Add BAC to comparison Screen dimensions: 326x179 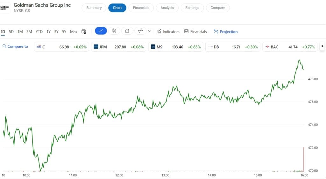[x=290, y=47]
